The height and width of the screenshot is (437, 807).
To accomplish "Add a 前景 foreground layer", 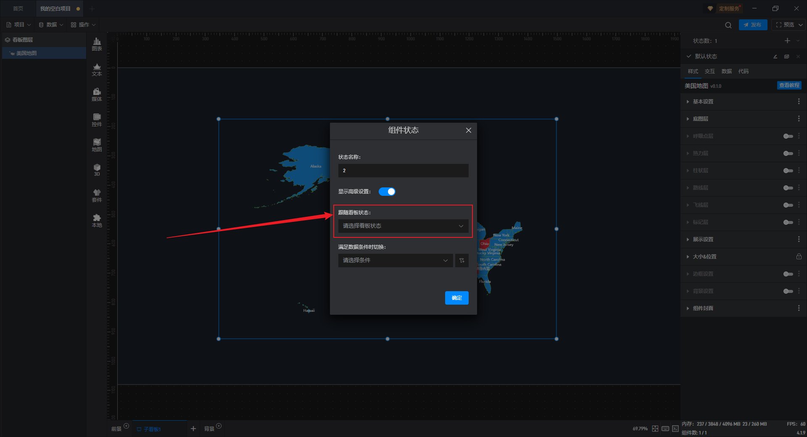I will click(126, 426).
